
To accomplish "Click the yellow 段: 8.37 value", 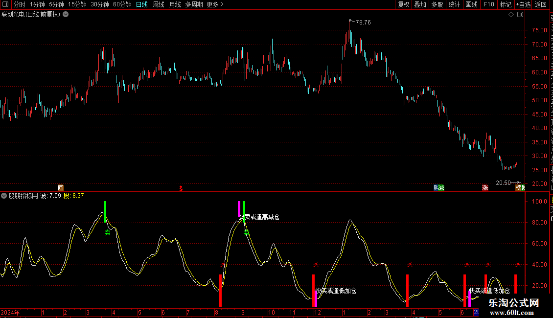I will pyautogui.click(x=74, y=196).
